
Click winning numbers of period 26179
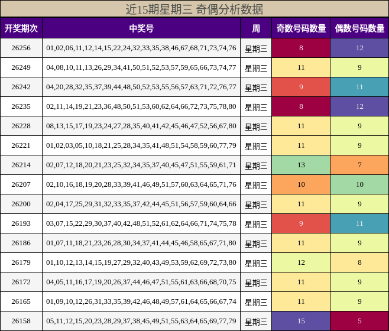[x=141, y=262]
